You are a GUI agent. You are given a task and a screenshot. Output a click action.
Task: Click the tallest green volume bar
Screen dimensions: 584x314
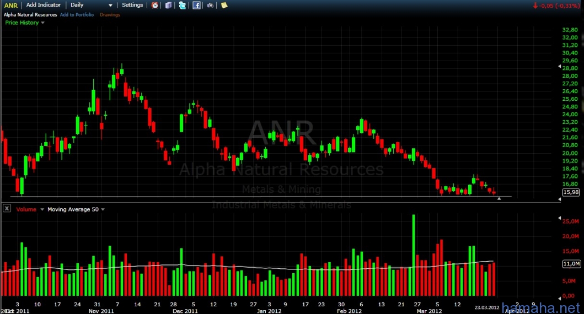tap(414, 255)
